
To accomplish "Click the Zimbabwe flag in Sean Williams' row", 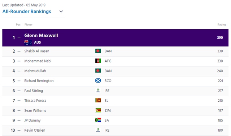I will point(98,110).
